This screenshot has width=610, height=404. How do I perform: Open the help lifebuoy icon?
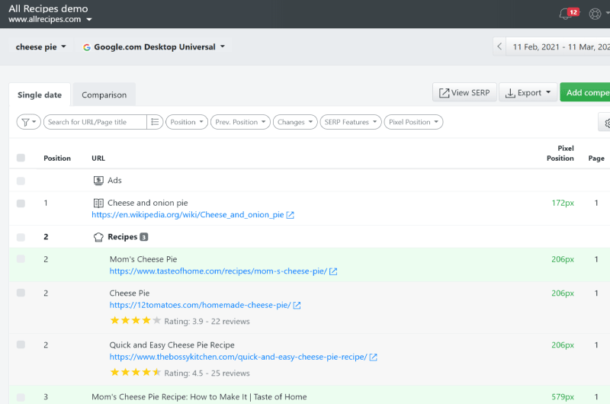595,14
